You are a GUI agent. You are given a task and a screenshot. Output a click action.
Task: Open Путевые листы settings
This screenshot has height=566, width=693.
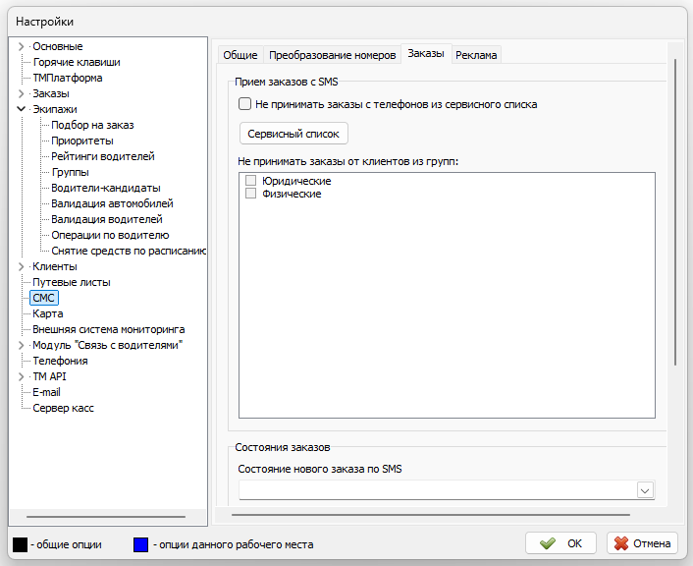[x=72, y=282]
